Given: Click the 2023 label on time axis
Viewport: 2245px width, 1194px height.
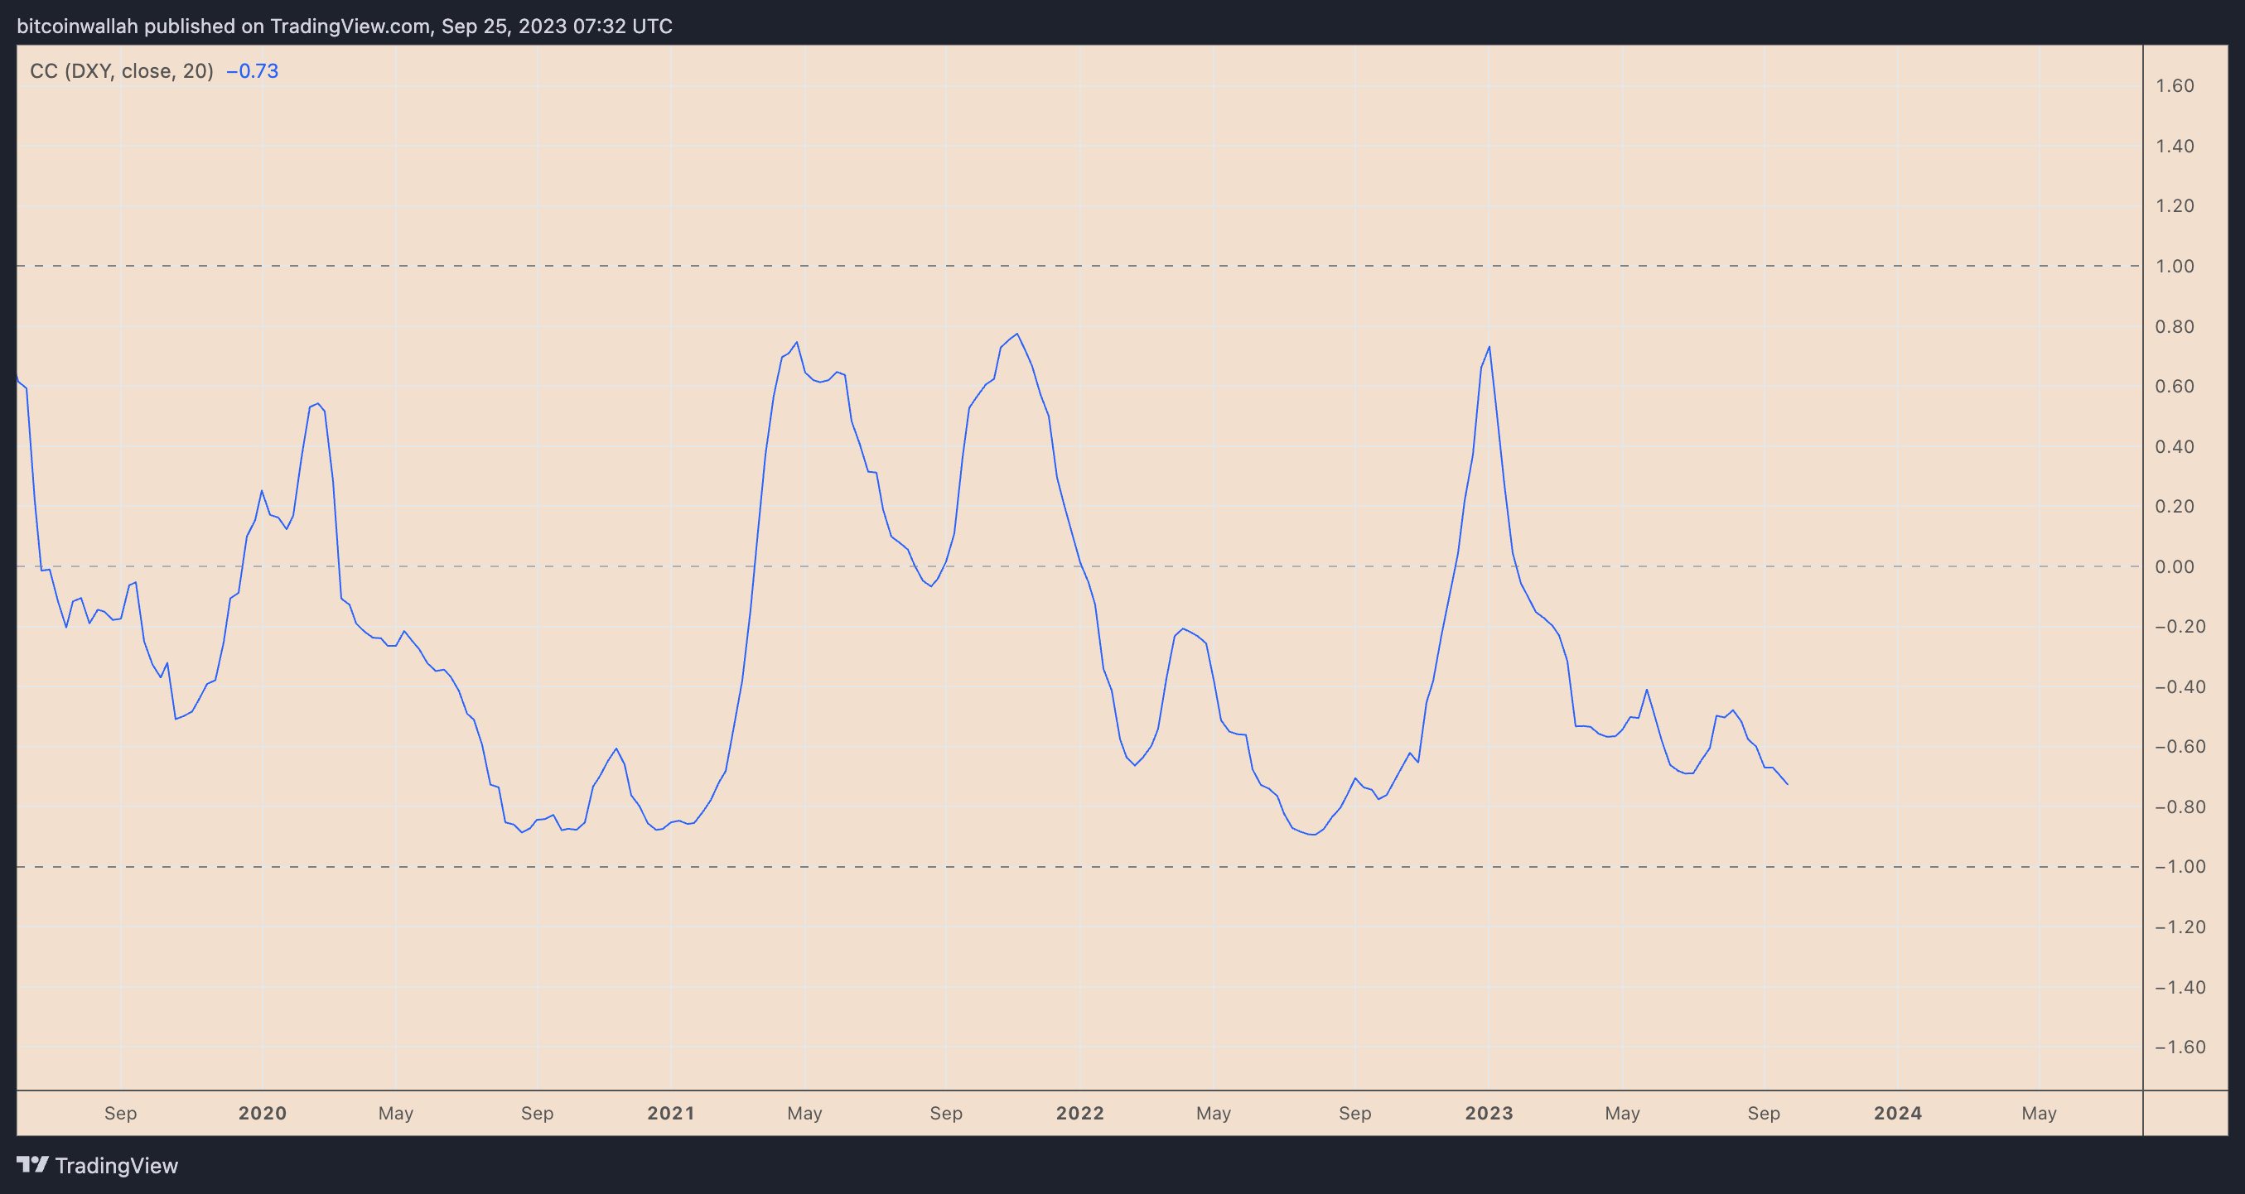Looking at the screenshot, I should [x=1489, y=1113].
